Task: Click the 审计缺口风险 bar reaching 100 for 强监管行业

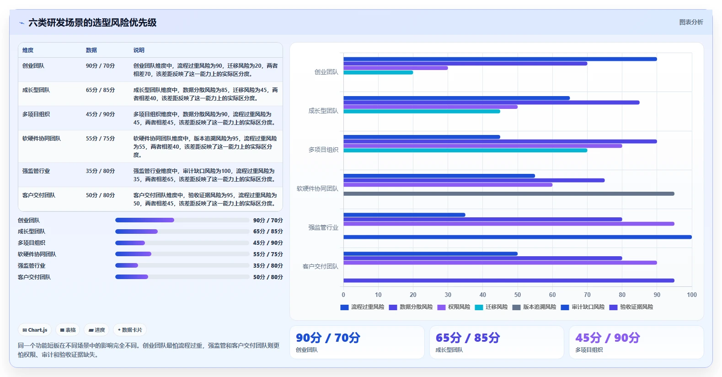Action: click(x=518, y=237)
